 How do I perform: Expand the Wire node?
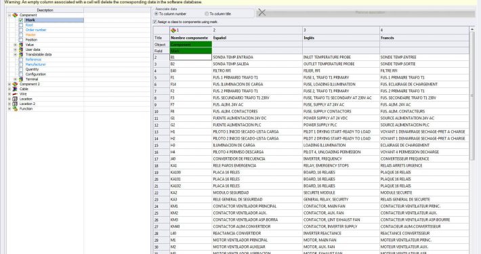point(9,94)
